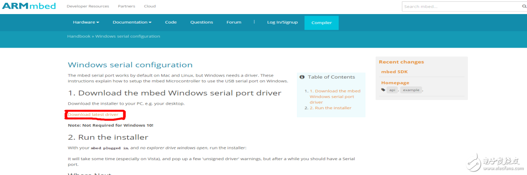Open the Hardware dropdown menu

(86, 22)
